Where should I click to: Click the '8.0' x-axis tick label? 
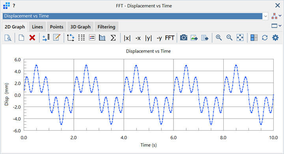(x=223, y=138)
